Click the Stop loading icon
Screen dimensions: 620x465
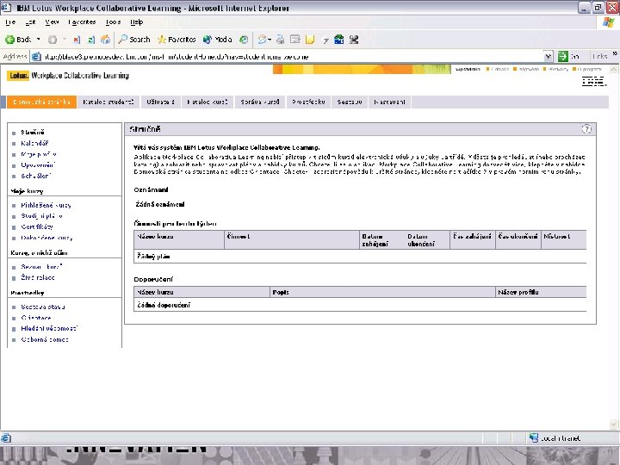pyautogui.click(x=77, y=40)
